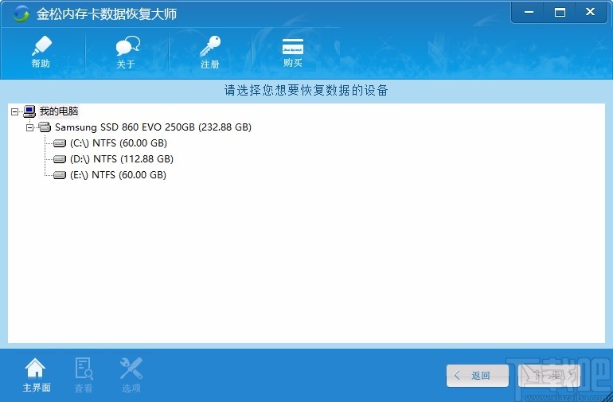Select 我的电脑 in device tree
613x402 pixels.
pyautogui.click(x=59, y=111)
